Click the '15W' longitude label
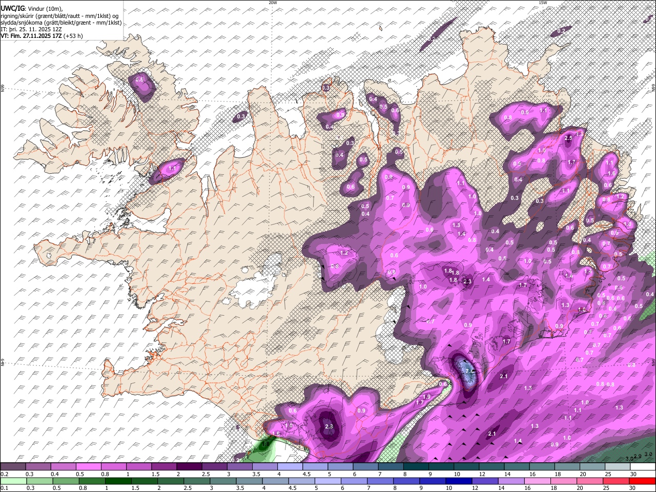 click(x=543, y=3)
